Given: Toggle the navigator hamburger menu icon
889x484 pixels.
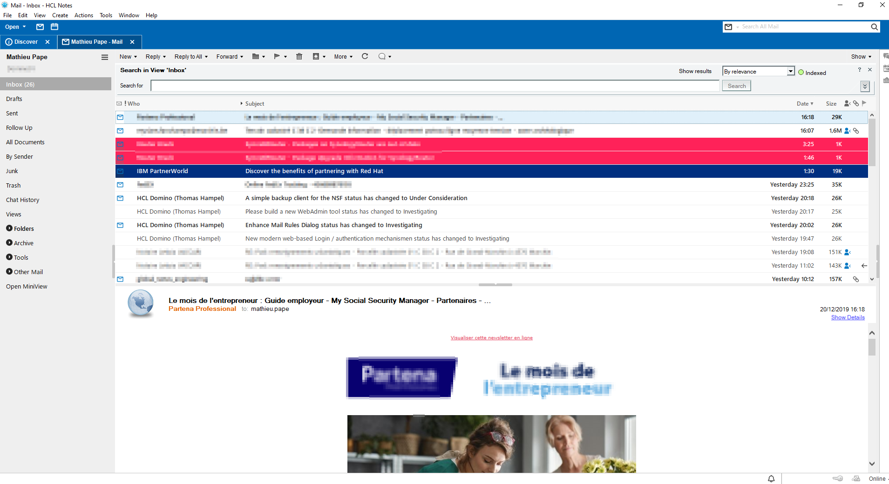Looking at the screenshot, I should click(x=105, y=57).
